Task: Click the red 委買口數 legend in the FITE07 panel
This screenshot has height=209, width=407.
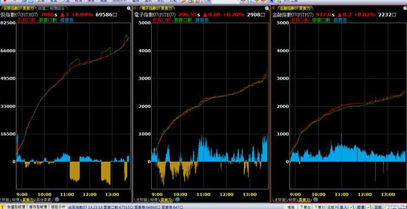Action: click(162, 20)
